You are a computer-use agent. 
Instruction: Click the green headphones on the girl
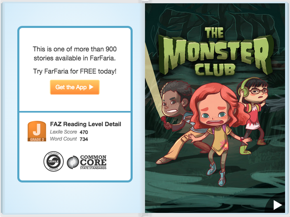(244, 87)
